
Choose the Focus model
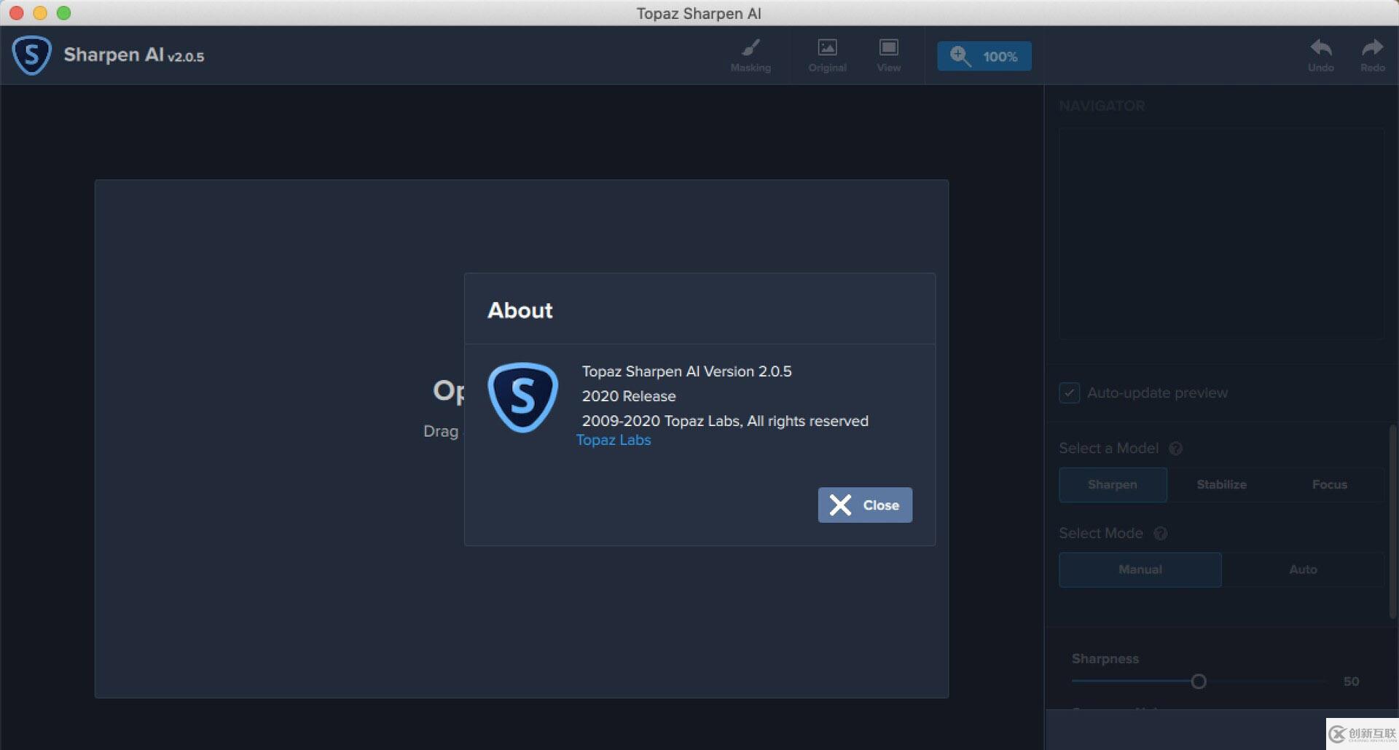[x=1330, y=484]
